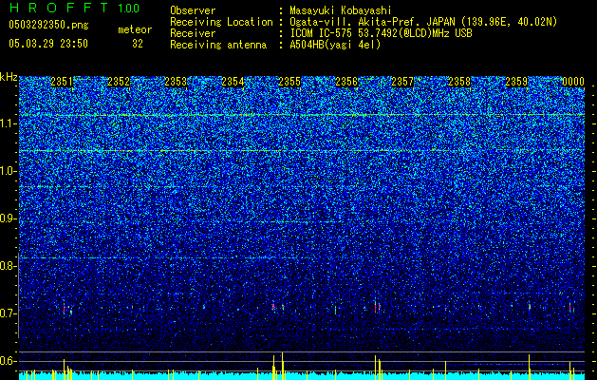Click the 2357 time marker
Screen dimensions: 597x380
tap(402, 82)
